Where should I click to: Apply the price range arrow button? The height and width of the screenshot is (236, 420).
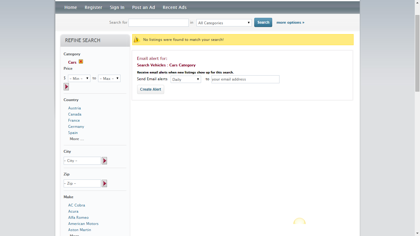point(66,87)
